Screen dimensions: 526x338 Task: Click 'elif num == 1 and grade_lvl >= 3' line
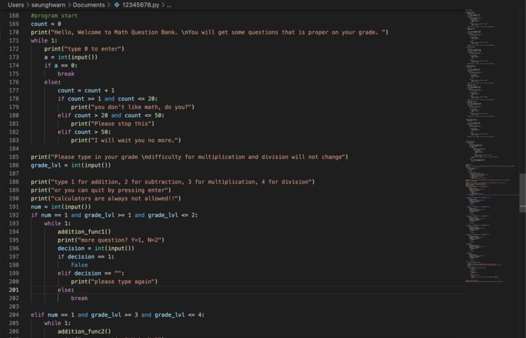(117, 315)
